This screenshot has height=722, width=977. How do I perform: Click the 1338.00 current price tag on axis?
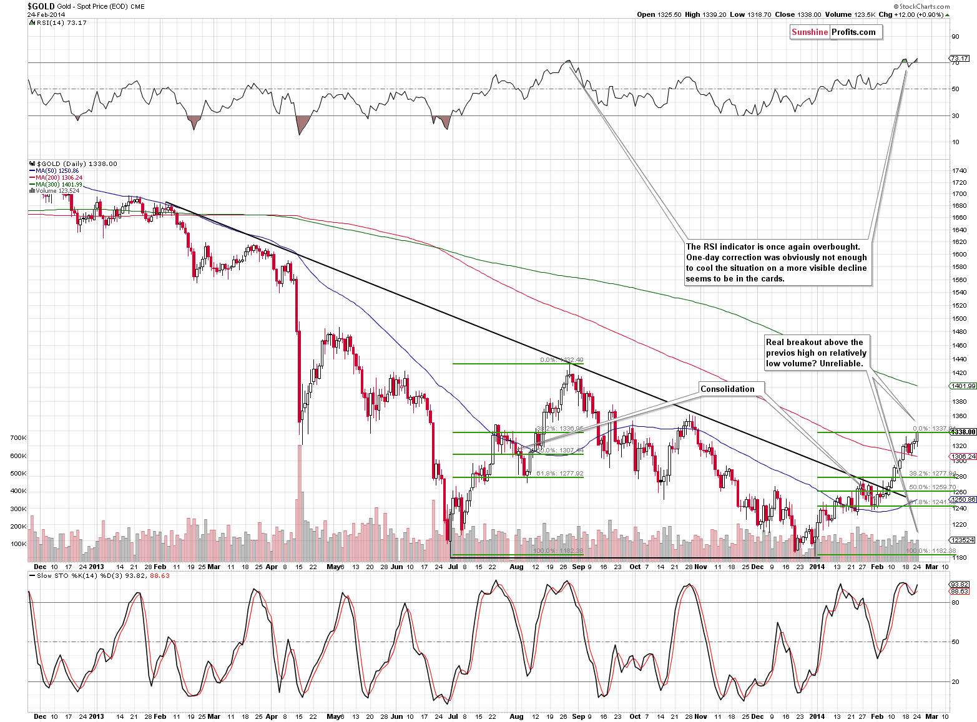click(964, 432)
